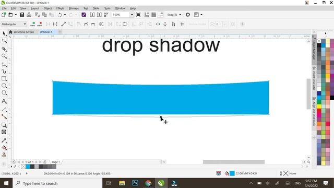Click the Add nodes icon
Viewport: 334px width, 188px height.
pos(32,24)
